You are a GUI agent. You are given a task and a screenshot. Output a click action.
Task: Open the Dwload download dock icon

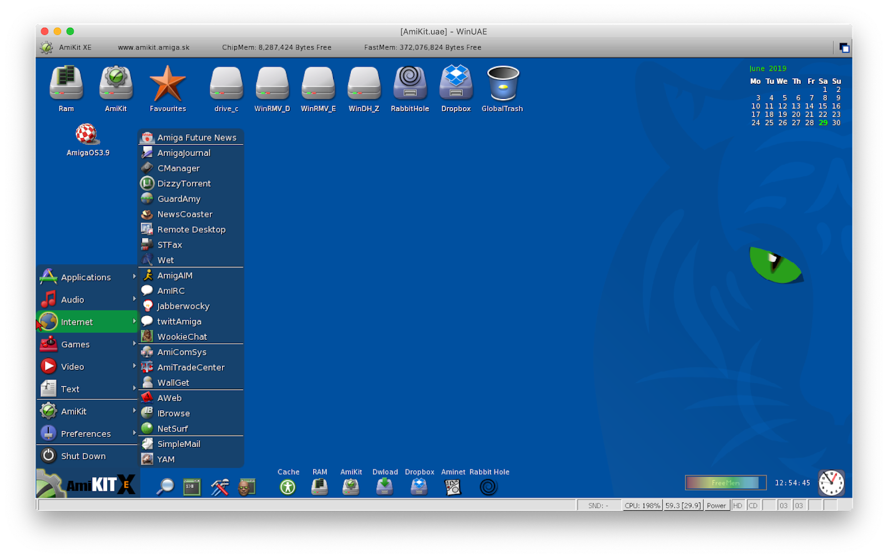click(x=385, y=487)
